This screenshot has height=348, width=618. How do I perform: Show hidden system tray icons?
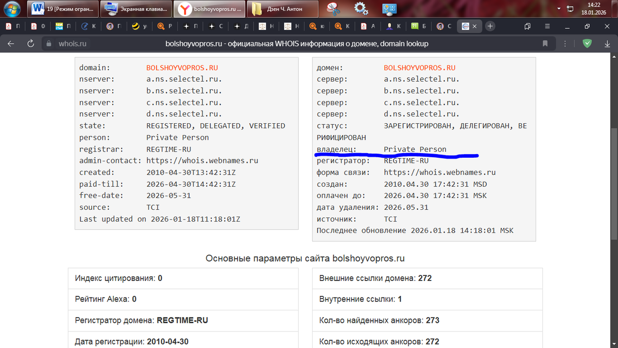(x=560, y=9)
